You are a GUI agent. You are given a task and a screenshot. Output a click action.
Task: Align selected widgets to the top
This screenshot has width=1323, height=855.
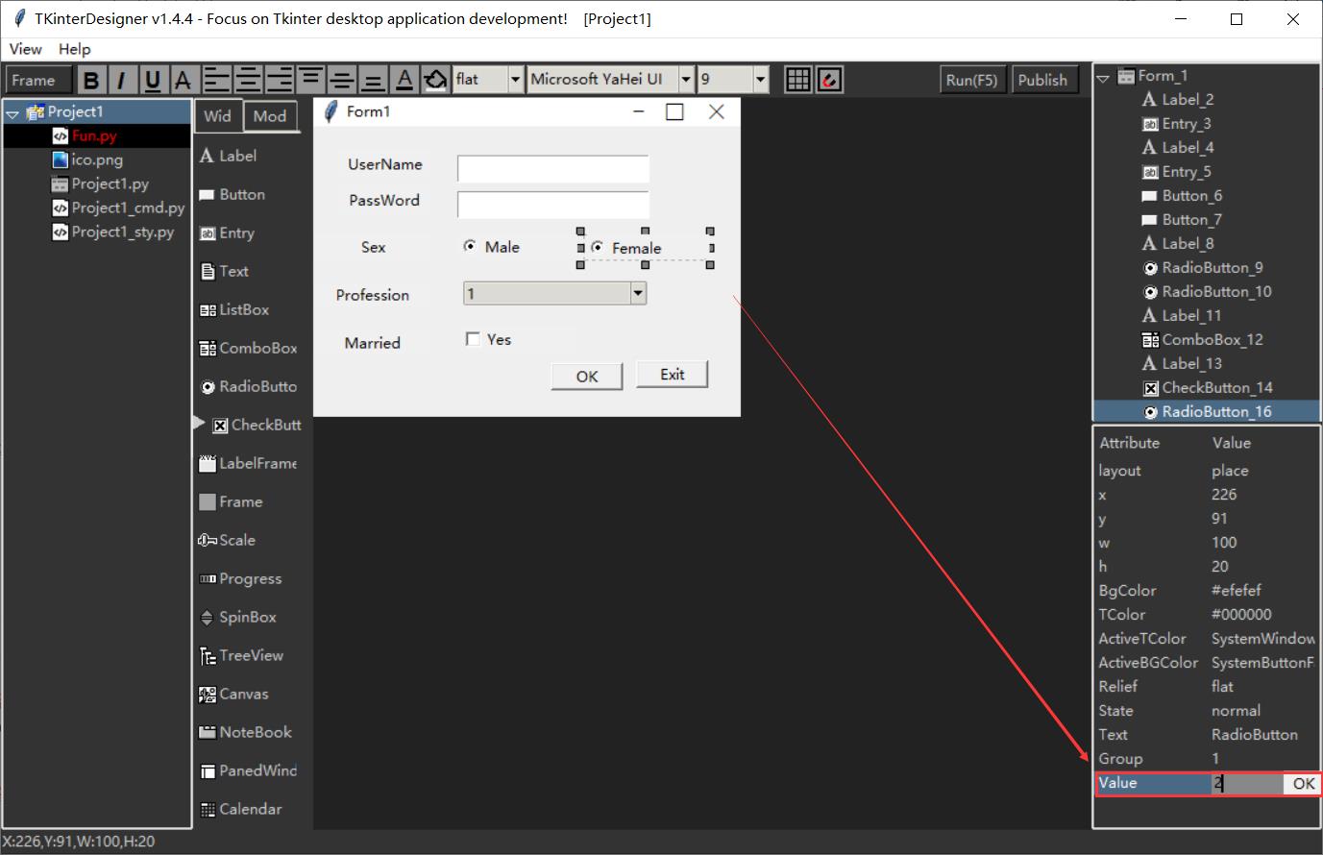310,80
